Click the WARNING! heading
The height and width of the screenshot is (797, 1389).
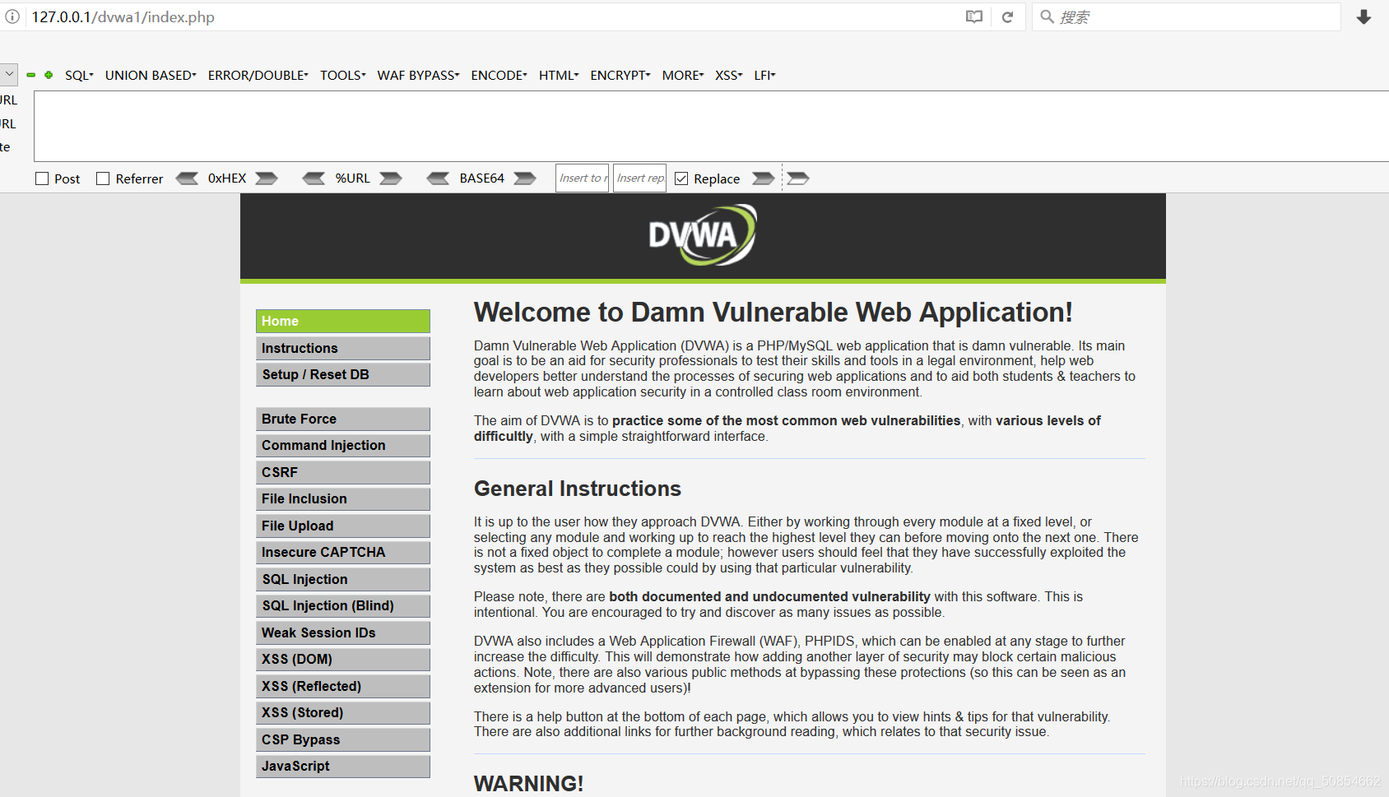coord(529,783)
